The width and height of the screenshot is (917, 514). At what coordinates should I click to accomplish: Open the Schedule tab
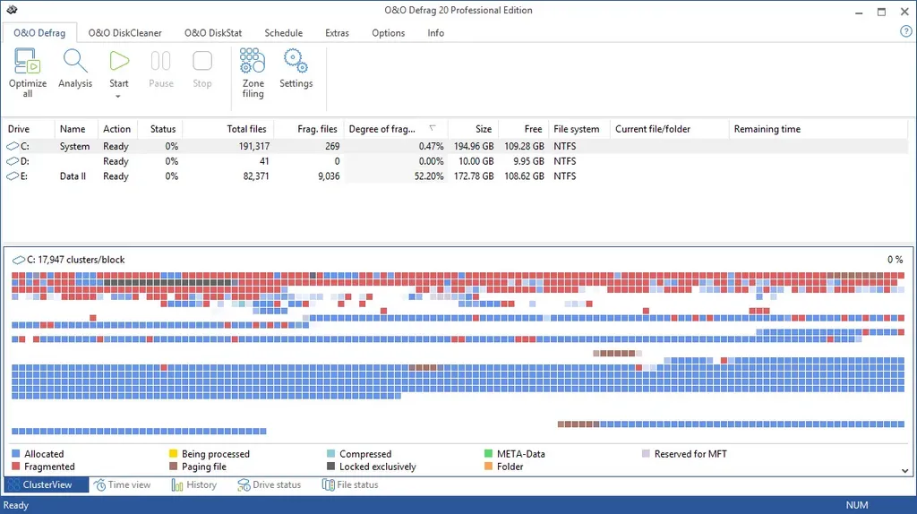pos(284,33)
